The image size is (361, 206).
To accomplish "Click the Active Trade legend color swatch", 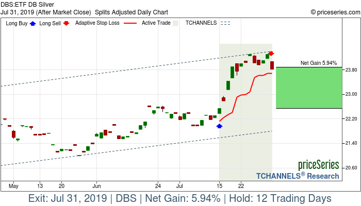I will (x=175, y=23).
